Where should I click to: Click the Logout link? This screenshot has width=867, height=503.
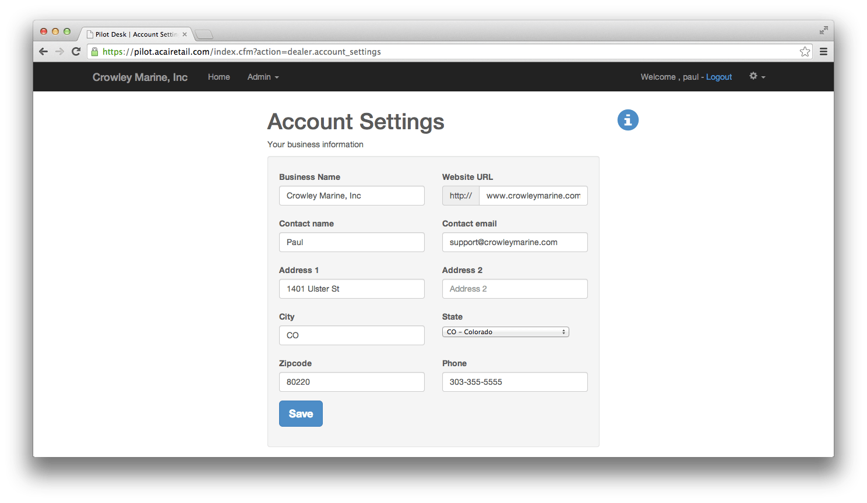(x=718, y=77)
